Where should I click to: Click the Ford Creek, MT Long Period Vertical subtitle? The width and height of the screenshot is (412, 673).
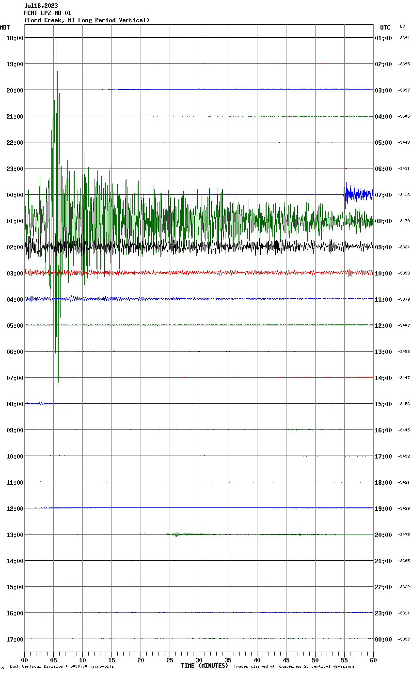pyautogui.click(x=86, y=20)
